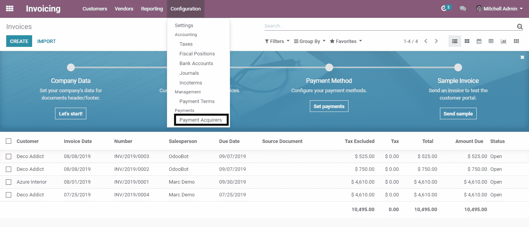The width and height of the screenshot is (529, 227).
Task: Check the Azure Interior invoice row checkbox
Action: (9, 182)
